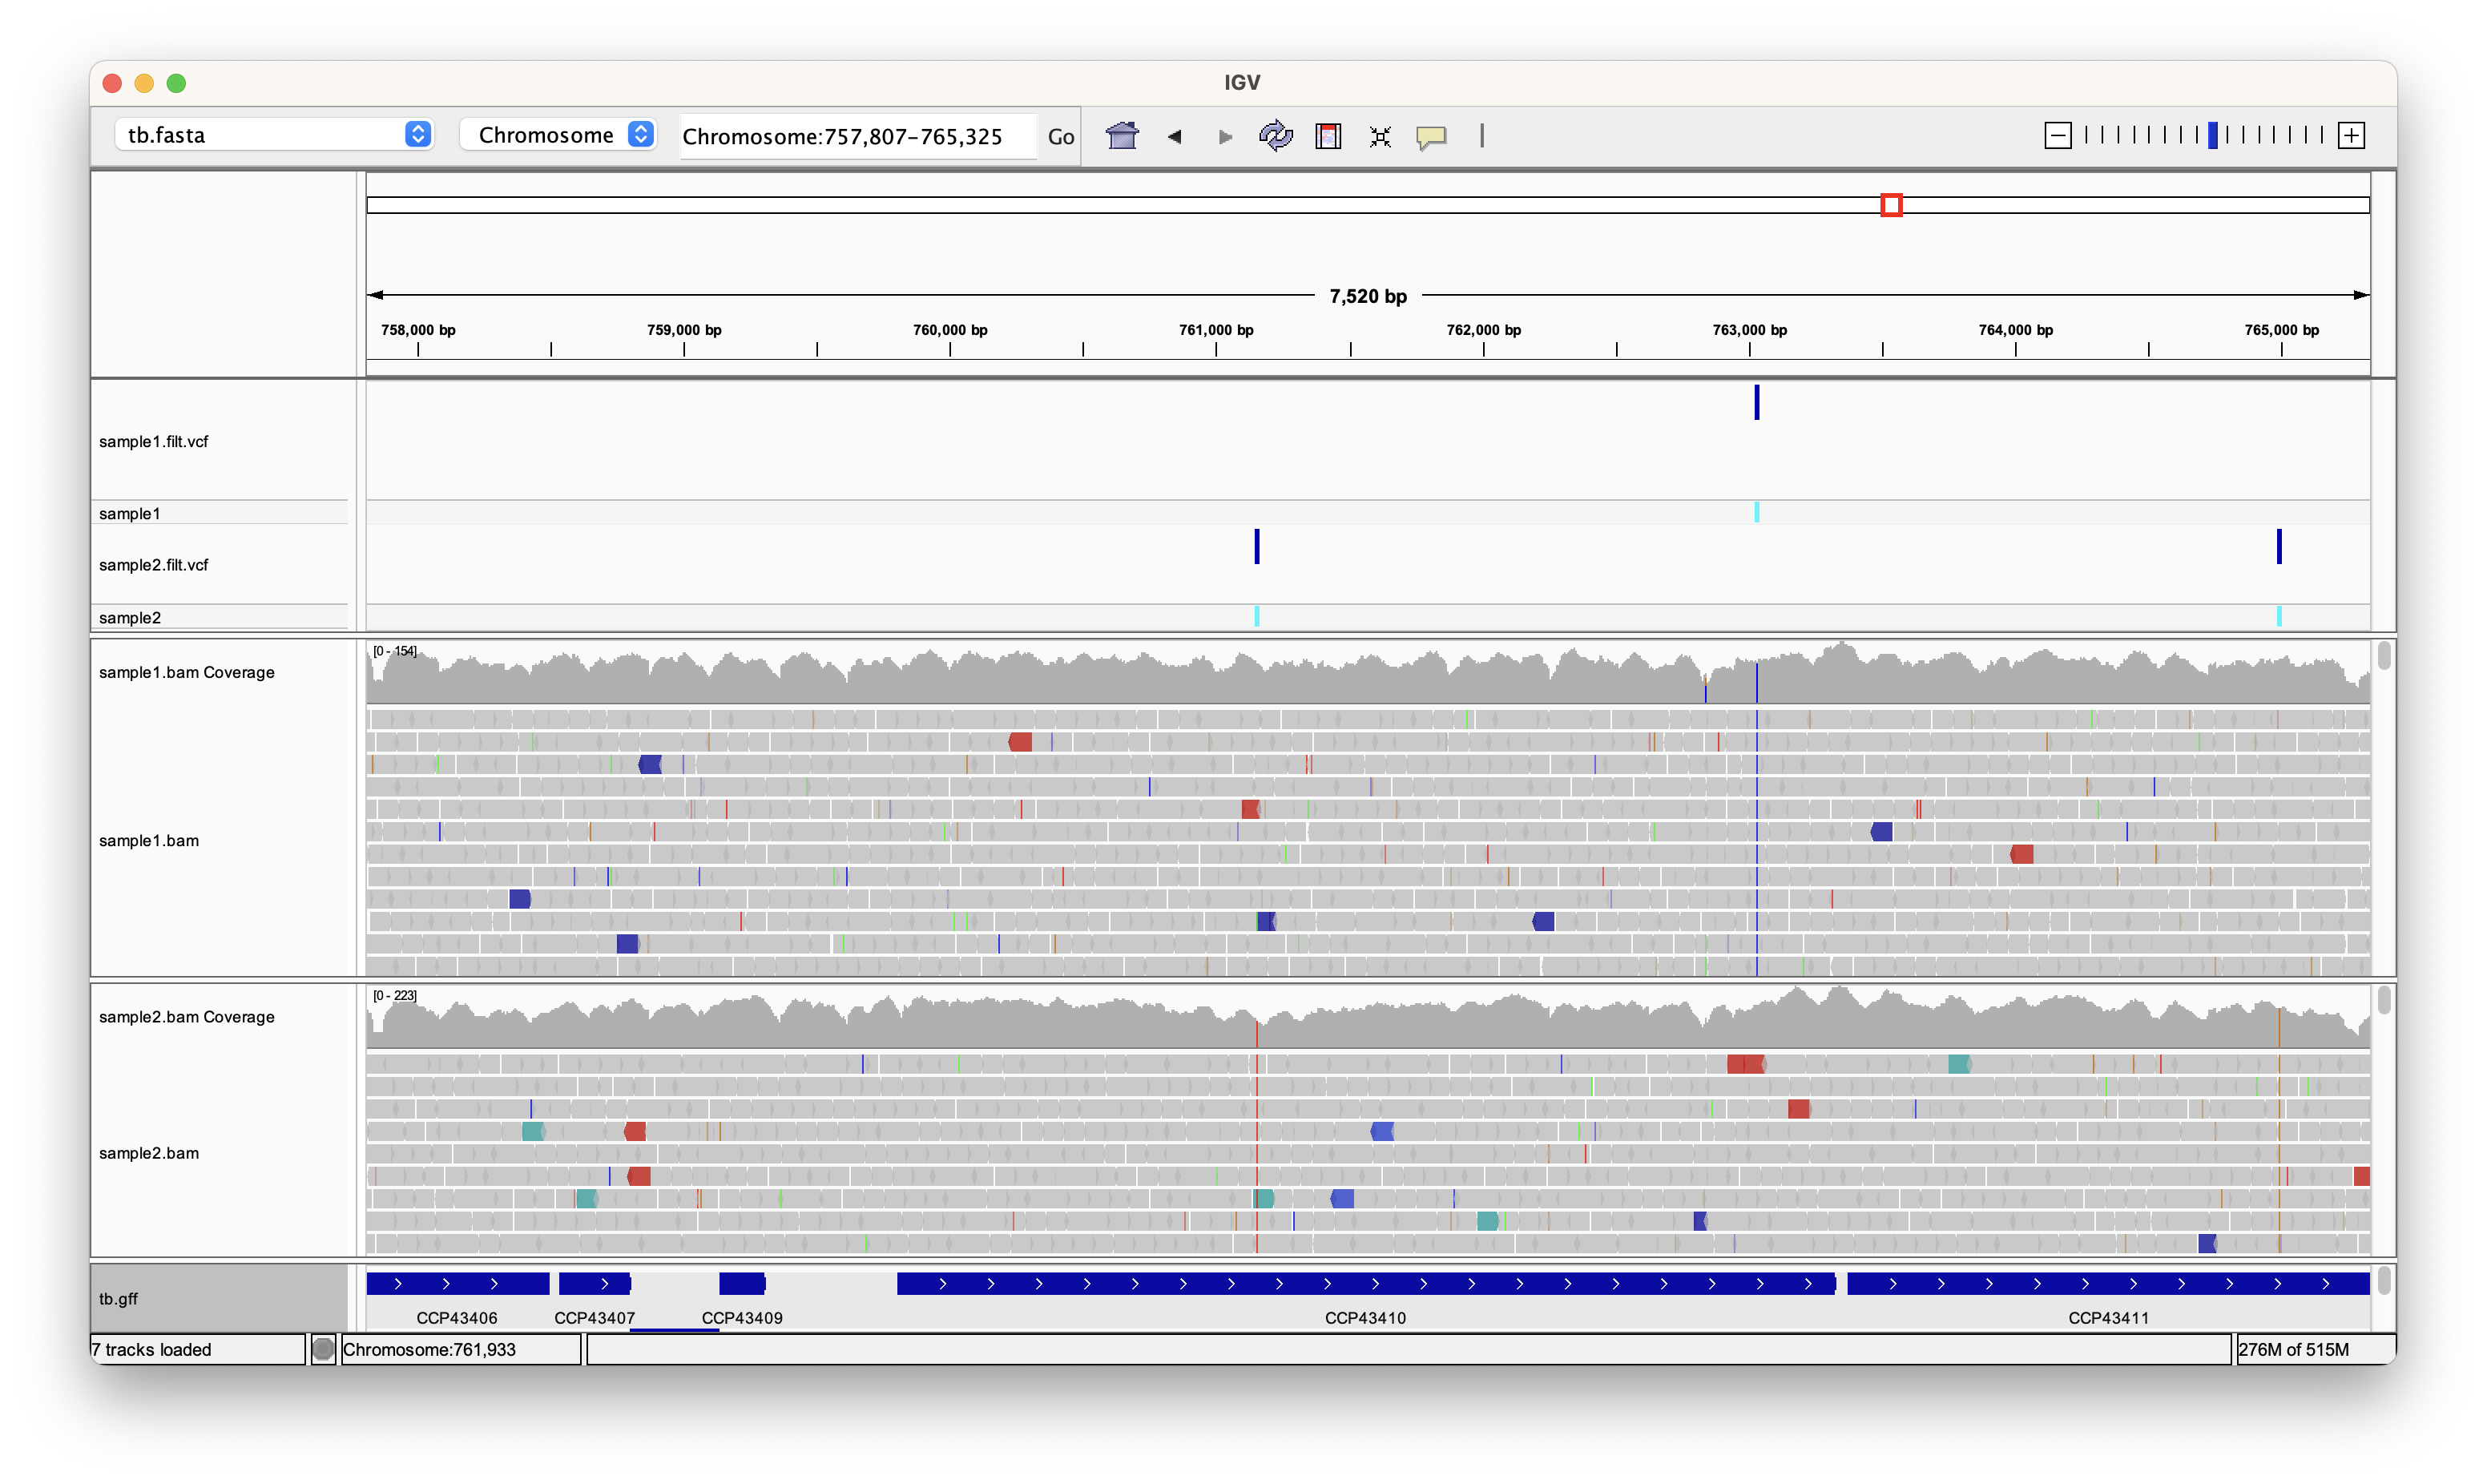The image size is (2487, 1484).
Task: Open the tb.fasta genome dropdown
Action: point(274,134)
